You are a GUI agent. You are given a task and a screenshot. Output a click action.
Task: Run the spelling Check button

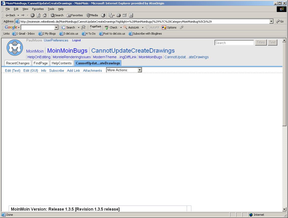111,27
